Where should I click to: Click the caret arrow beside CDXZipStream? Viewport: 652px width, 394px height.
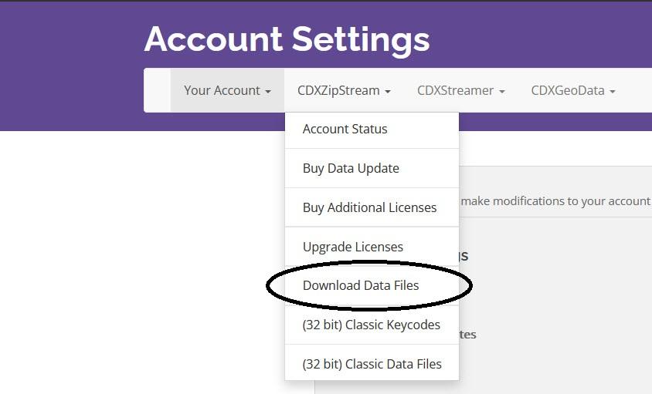tap(388, 91)
